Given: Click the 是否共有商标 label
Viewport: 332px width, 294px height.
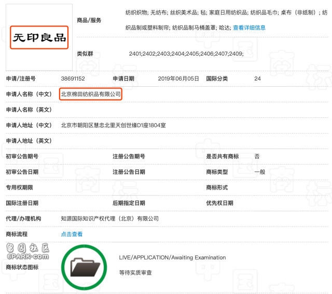Looking at the screenshot, I should pyautogui.click(x=223, y=156).
